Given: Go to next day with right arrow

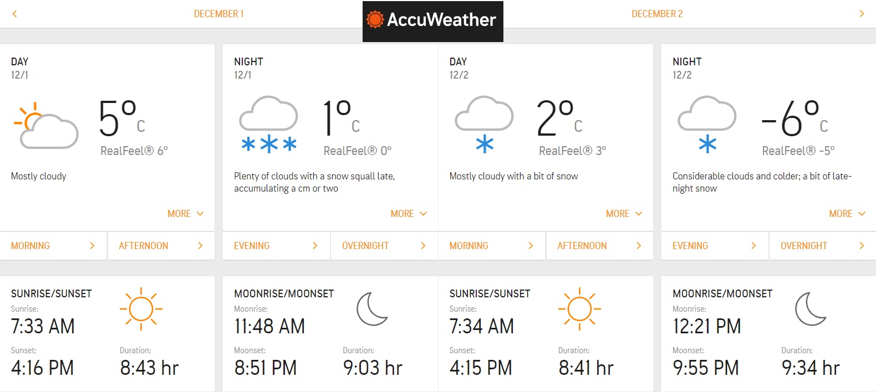Looking at the screenshot, I should [862, 14].
